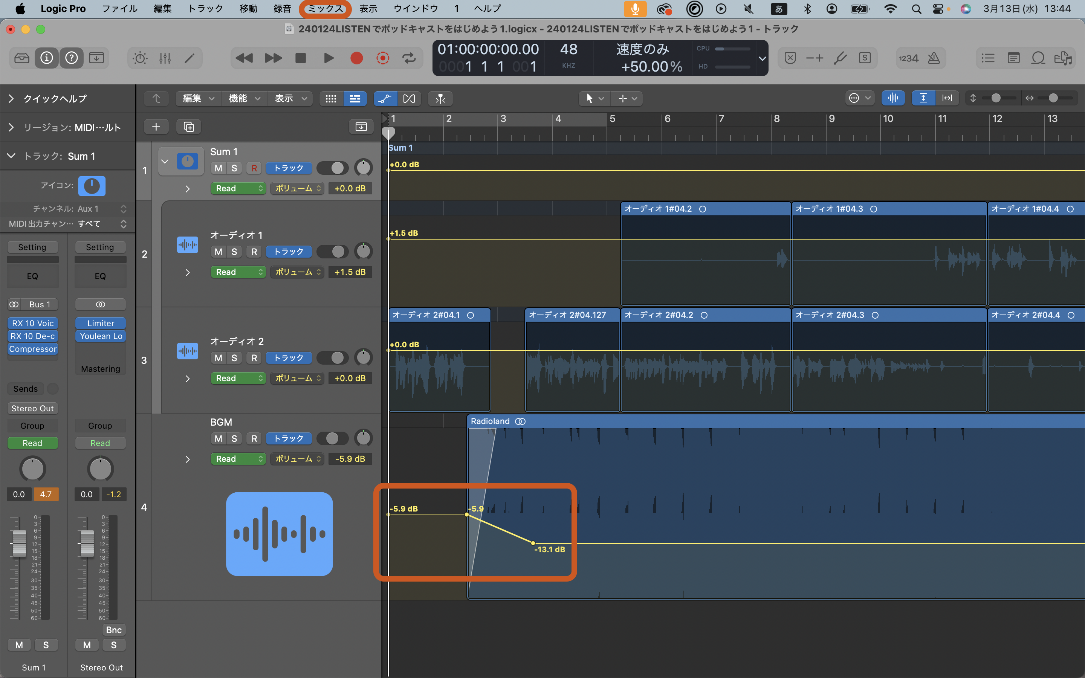Toggle Quick Help question mark button
This screenshot has height=678, width=1085.
point(72,58)
